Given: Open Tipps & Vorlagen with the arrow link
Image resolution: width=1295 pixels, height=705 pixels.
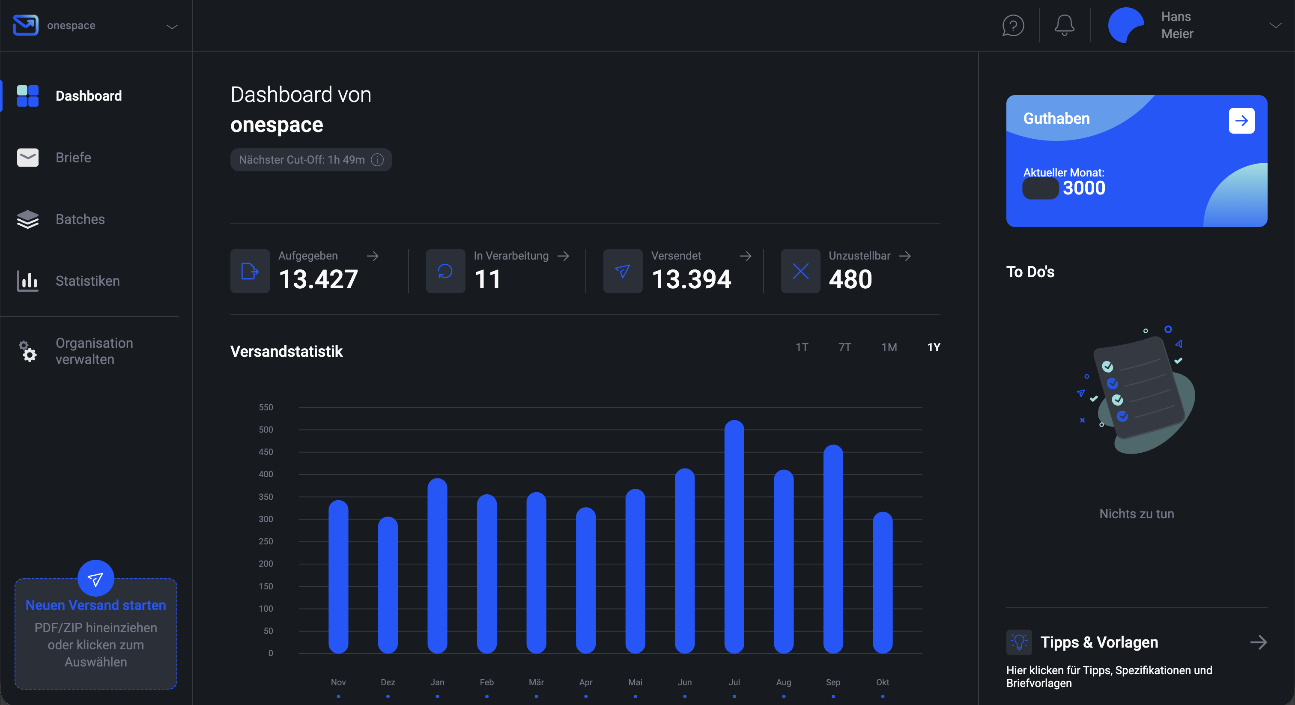Looking at the screenshot, I should [x=1258, y=642].
